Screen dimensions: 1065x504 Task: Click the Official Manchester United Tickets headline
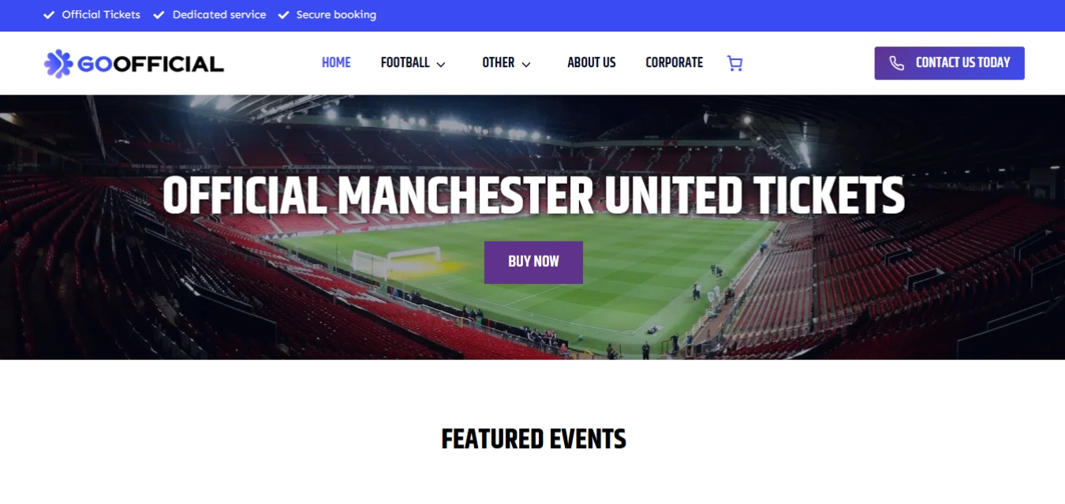[x=533, y=196]
